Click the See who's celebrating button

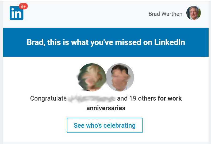[x=105, y=125]
